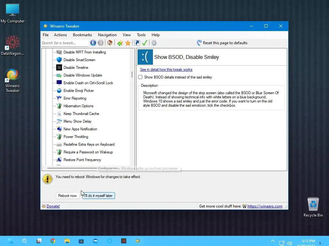Click the New Apps Notification icon

point(59,129)
